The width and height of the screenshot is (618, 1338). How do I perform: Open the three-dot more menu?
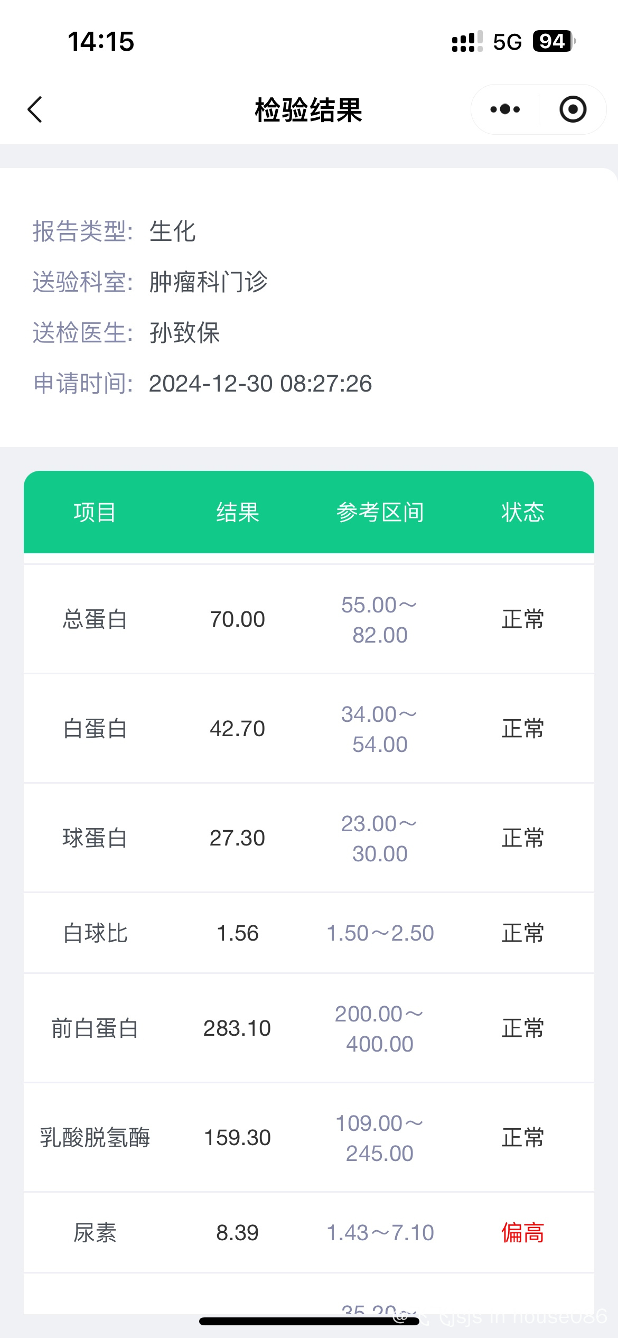coord(504,110)
